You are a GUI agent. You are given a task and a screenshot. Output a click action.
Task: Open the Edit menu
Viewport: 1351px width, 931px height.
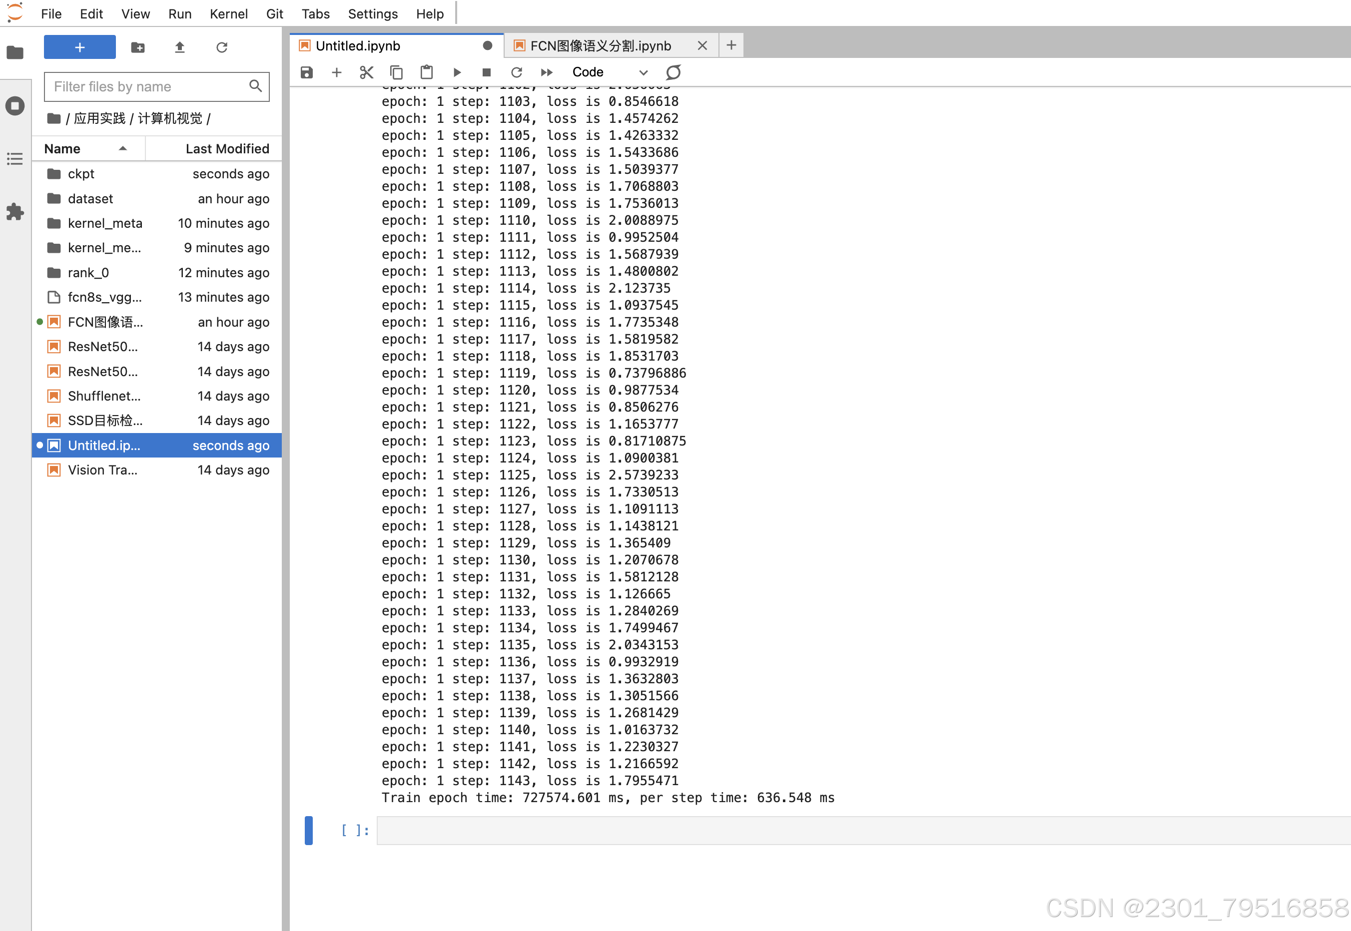tap(91, 13)
